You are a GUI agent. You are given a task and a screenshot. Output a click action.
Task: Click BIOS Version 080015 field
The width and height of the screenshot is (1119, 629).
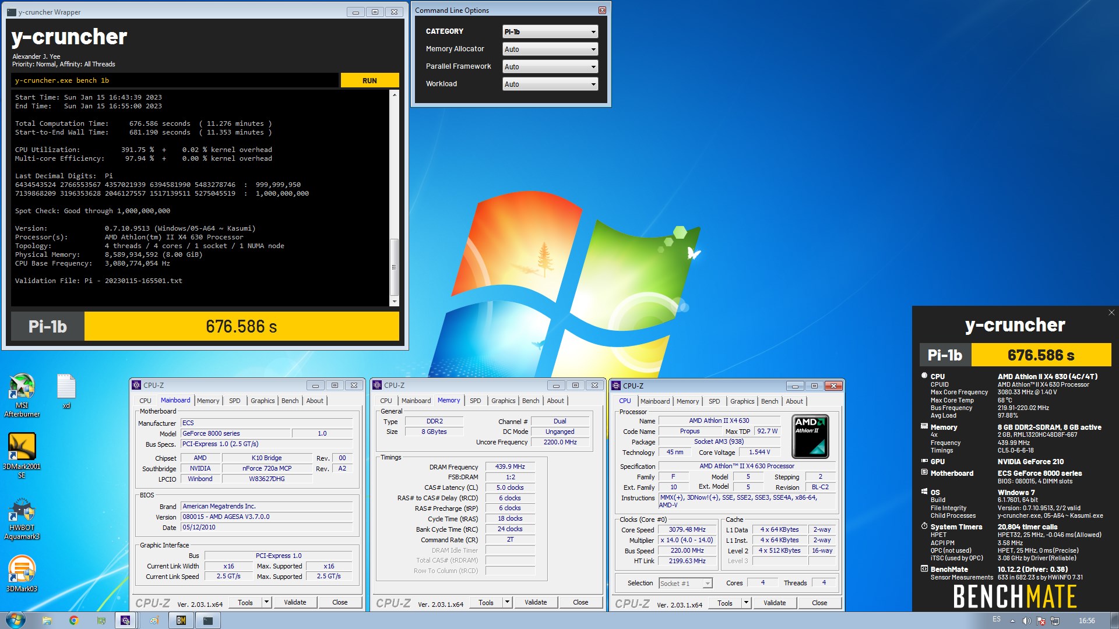coord(267,517)
